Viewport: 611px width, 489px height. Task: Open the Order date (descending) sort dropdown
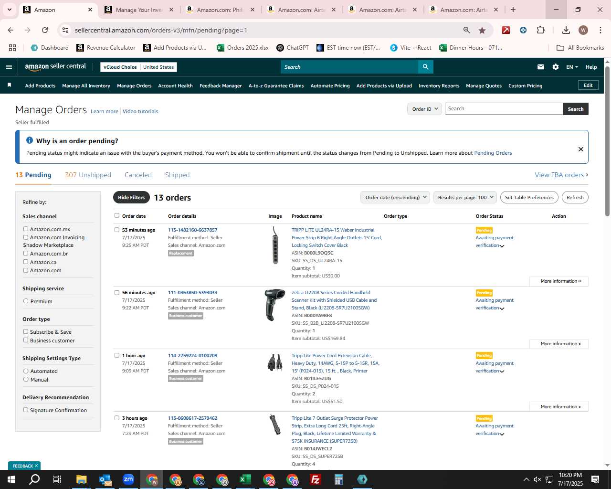tap(395, 197)
